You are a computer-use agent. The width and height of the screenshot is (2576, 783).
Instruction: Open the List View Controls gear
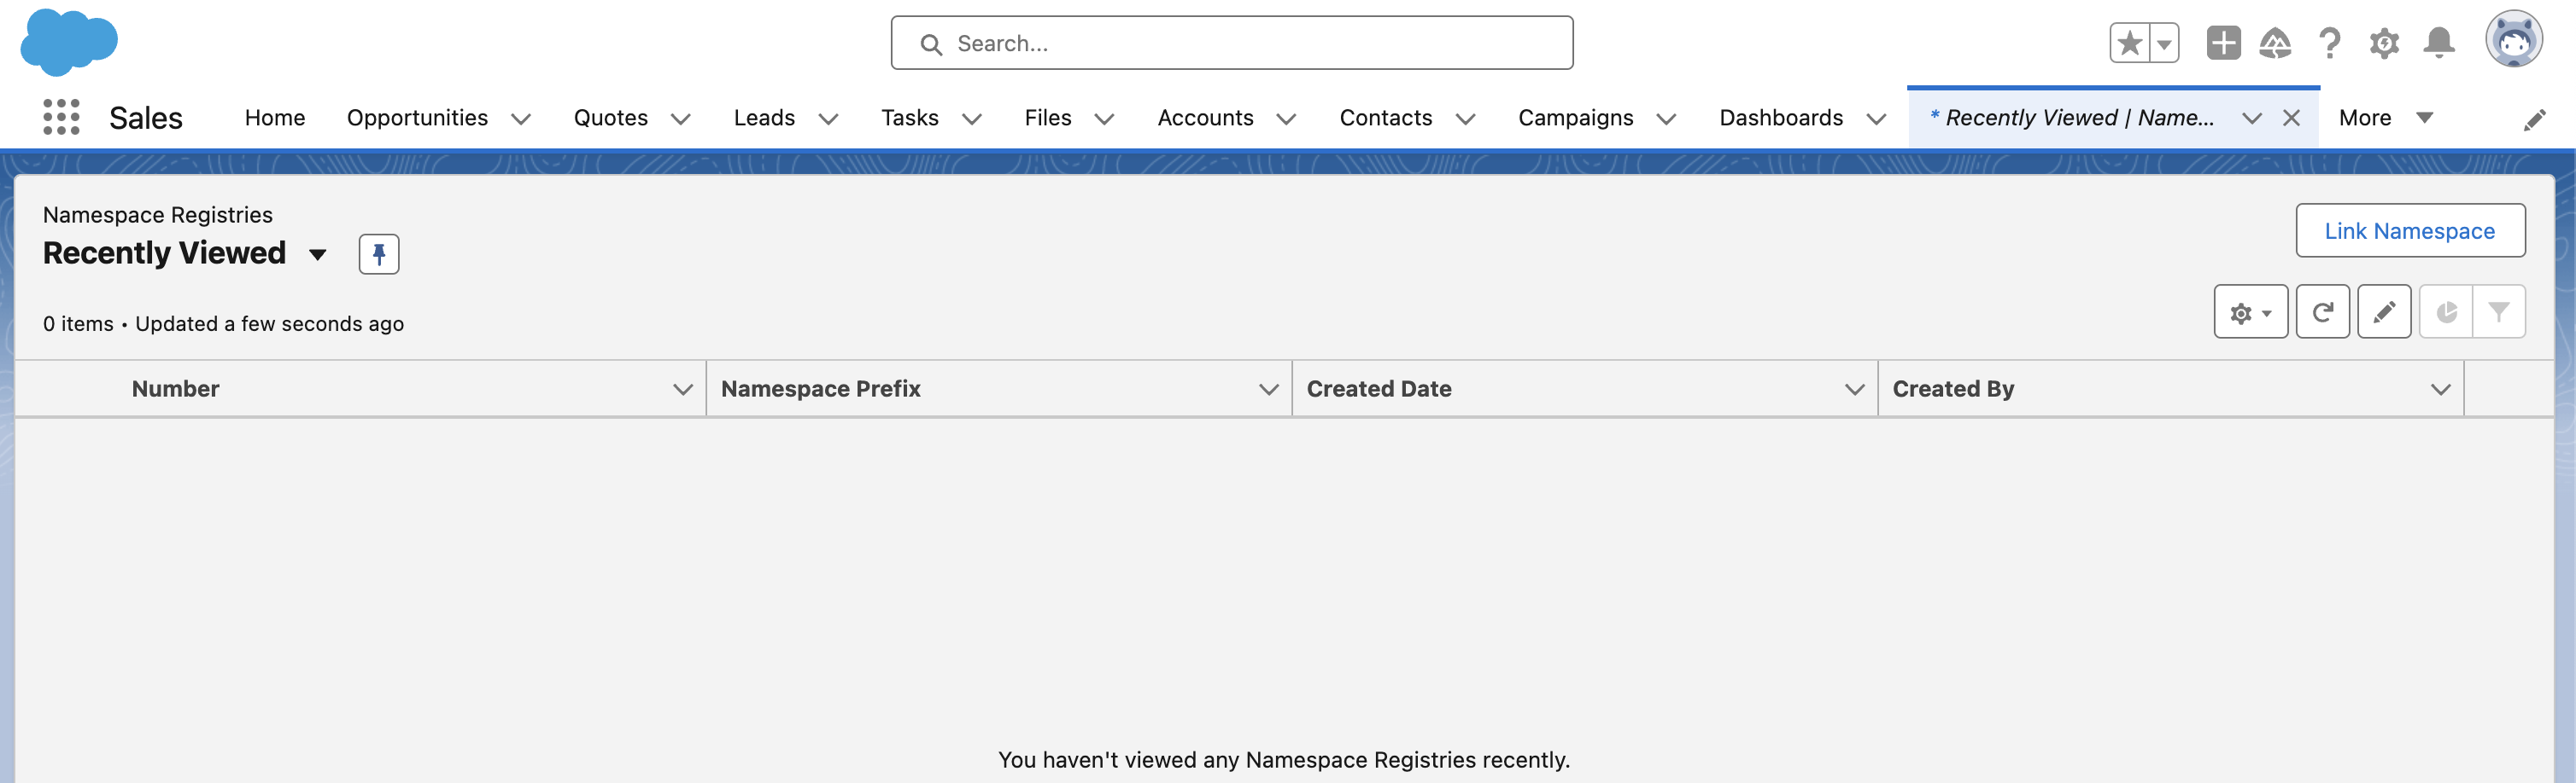click(x=2250, y=311)
